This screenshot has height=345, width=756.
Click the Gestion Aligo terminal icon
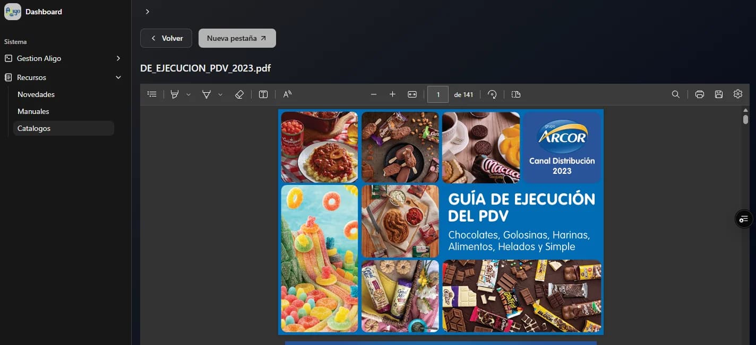click(x=8, y=58)
